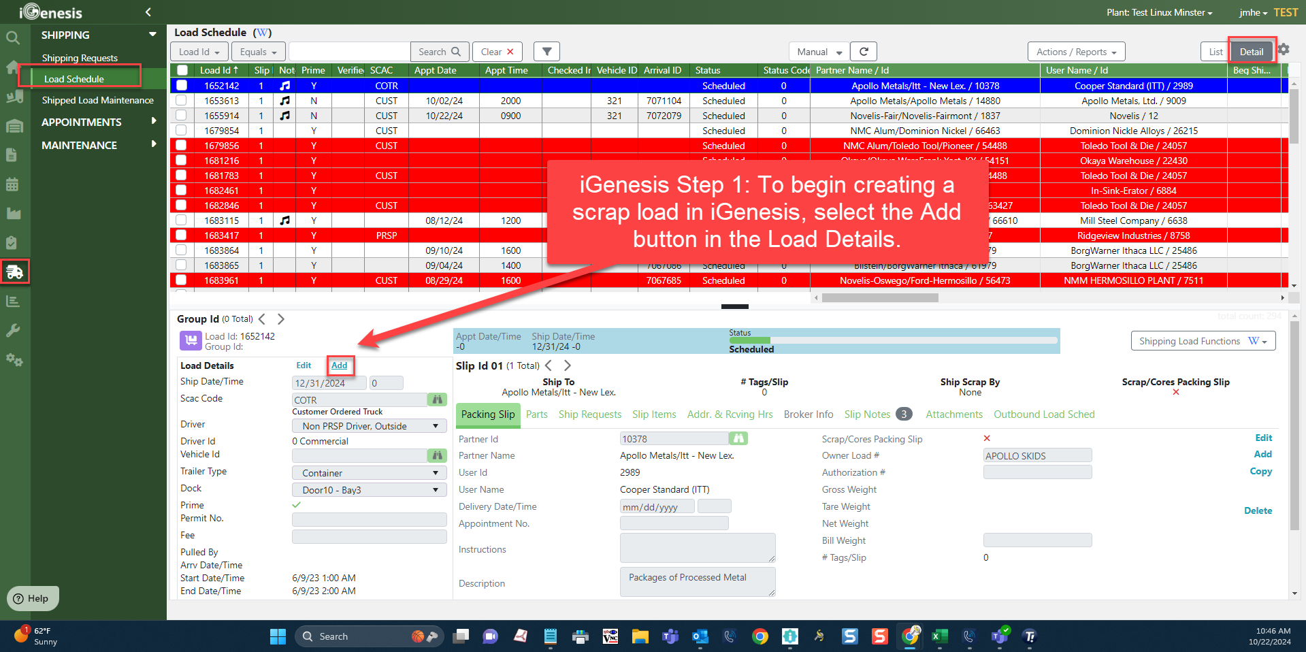Click the Copy link in slip panel
This screenshot has height=652, width=1306.
point(1260,471)
